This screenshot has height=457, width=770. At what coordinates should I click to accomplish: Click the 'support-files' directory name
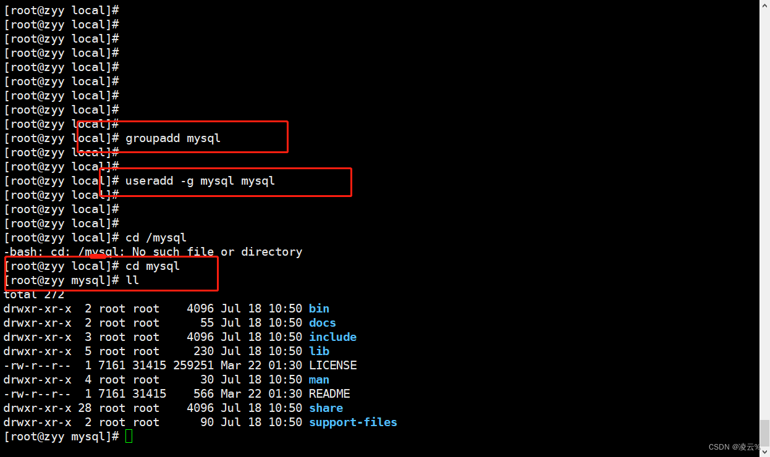coord(353,422)
